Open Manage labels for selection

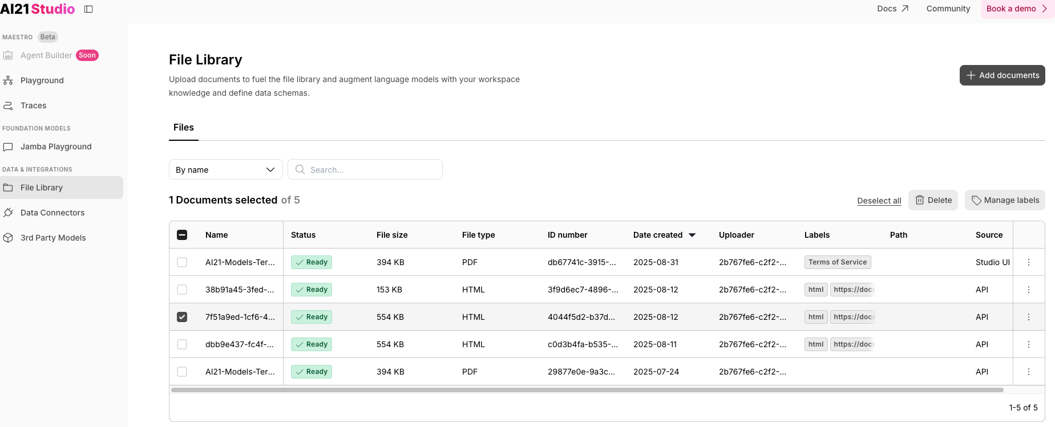[1005, 200]
